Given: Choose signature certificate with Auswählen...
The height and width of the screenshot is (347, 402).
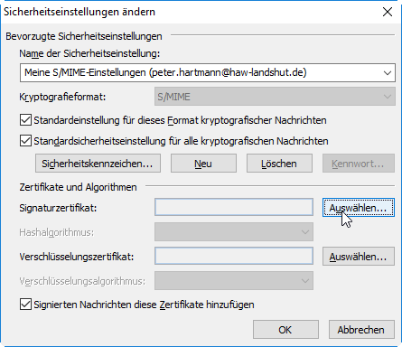Looking at the screenshot, I should click(x=359, y=207).
